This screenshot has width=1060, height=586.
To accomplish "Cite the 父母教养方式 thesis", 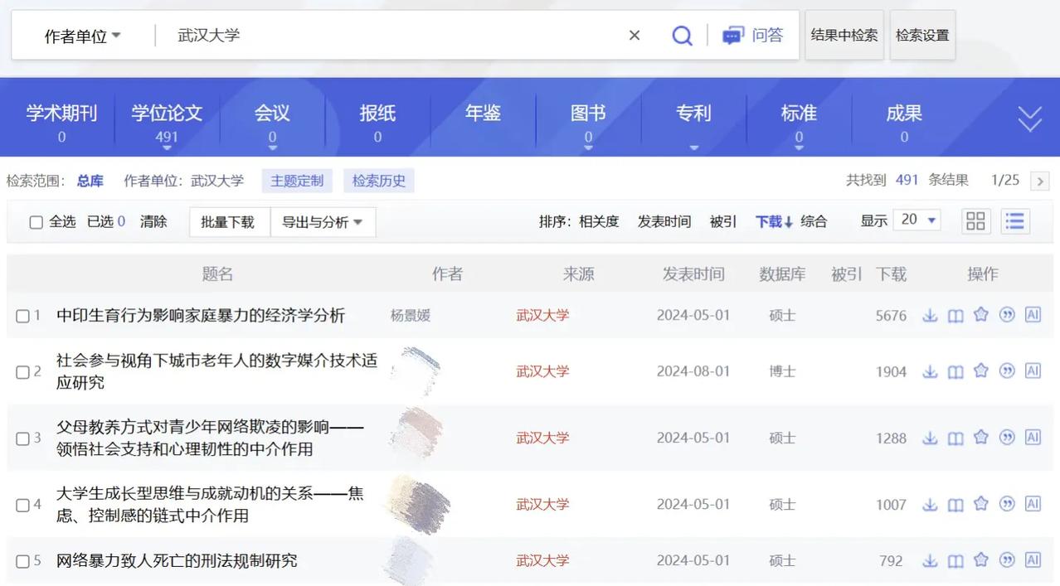I will click(1007, 437).
